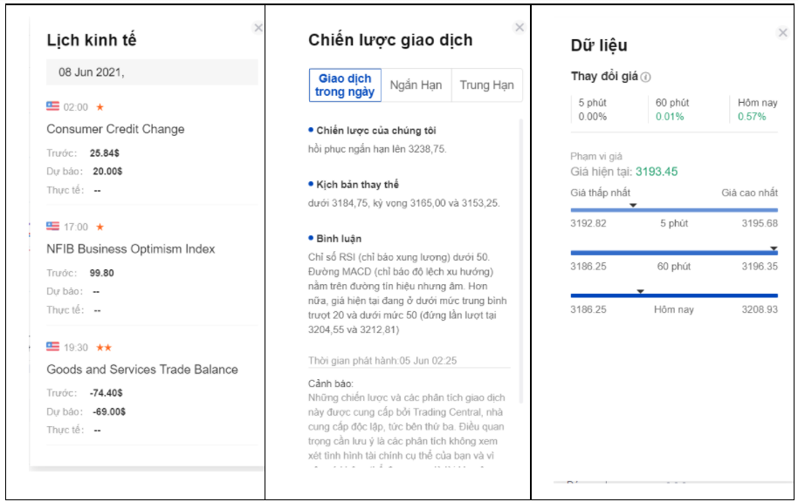Click the info icon beside Thay đổi giá

(x=646, y=77)
